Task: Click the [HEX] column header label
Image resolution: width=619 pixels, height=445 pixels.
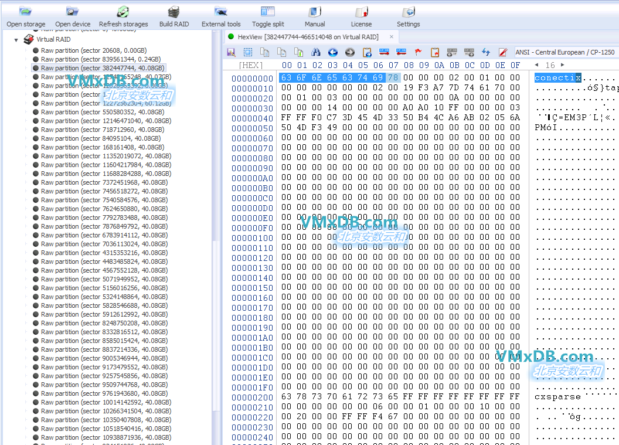Action: pos(251,65)
